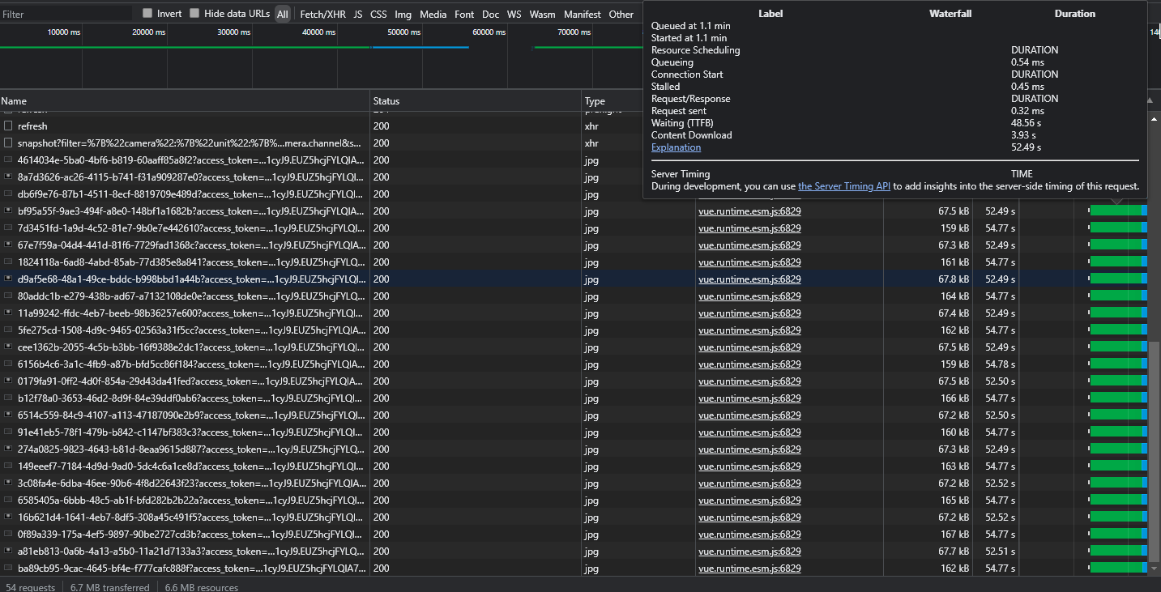Click the file icon beside the refresh request

click(8, 126)
